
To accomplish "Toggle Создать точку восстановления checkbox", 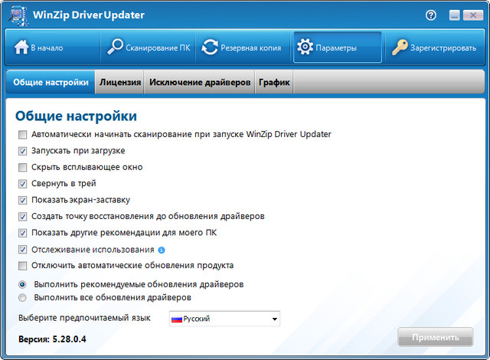I will 22,217.
